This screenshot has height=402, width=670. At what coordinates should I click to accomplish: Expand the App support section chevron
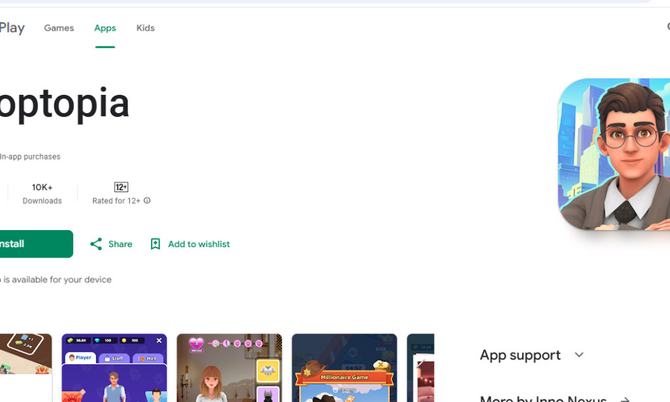(x=579, y=355)
